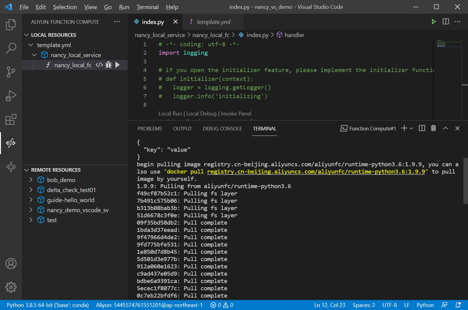Collapse the nancy_local_service node

[x=34, y=55]
